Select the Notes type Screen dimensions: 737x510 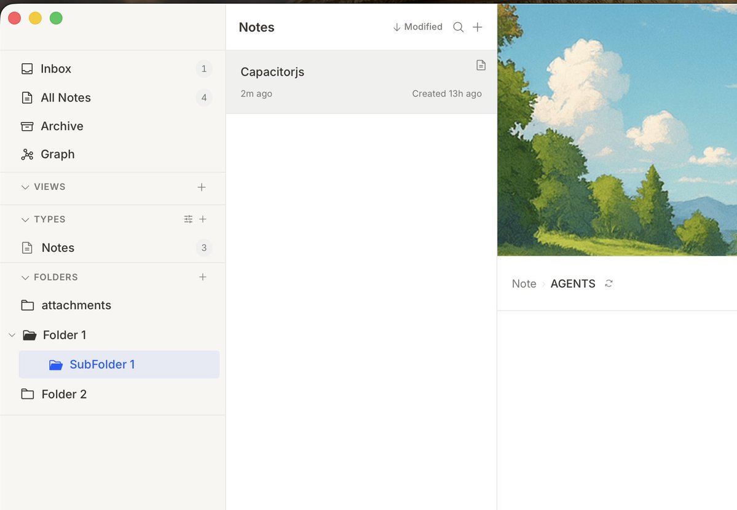tap(113, 248)
